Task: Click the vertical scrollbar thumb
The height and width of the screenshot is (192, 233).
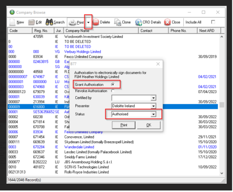Action: pos(222,105)
